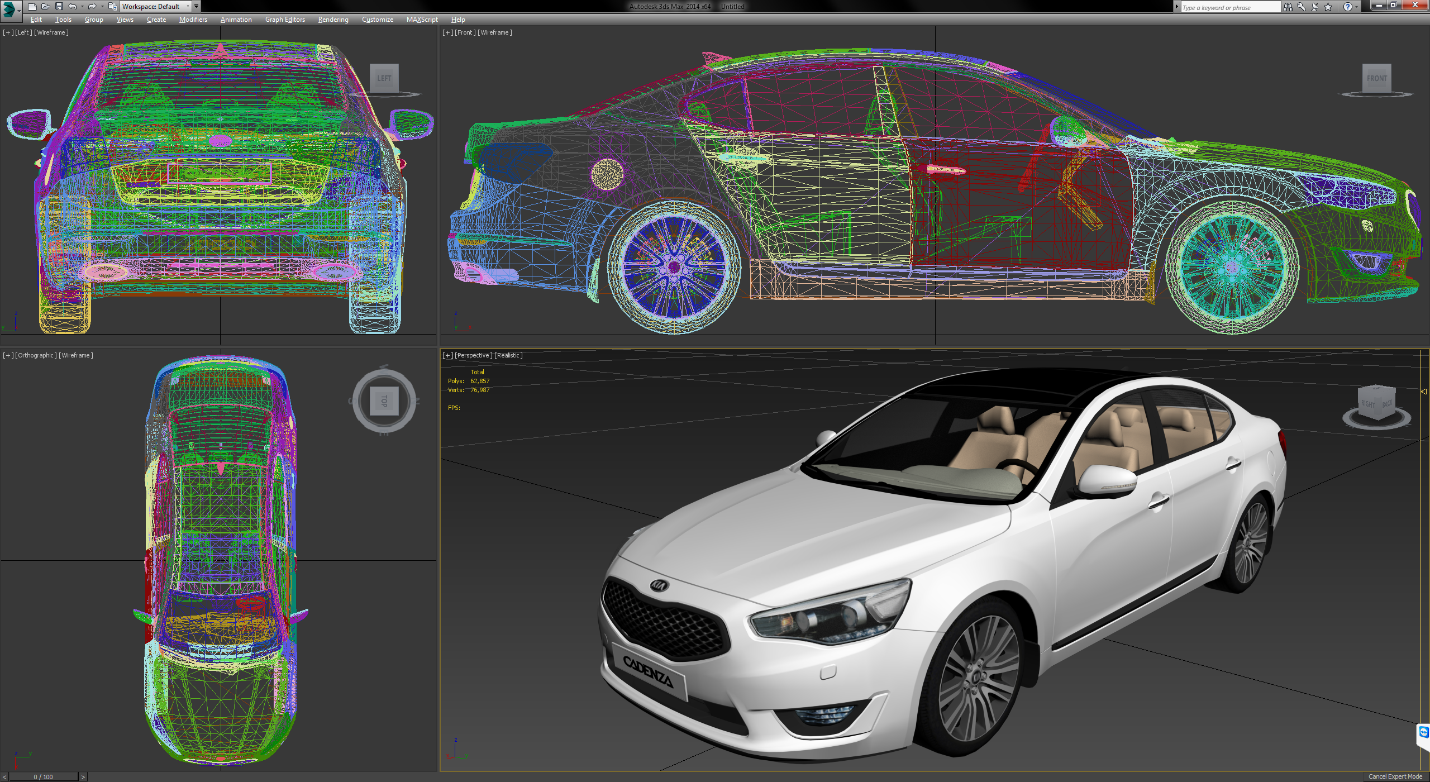1430x782 pixels.
Task: Open the Undo history dropdown arrow
Action: click(82, 7)
